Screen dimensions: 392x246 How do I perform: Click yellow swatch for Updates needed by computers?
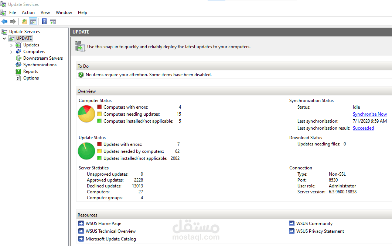[99, 151]
